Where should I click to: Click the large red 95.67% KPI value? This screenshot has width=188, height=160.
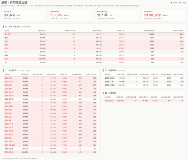(x=56, y=15)
